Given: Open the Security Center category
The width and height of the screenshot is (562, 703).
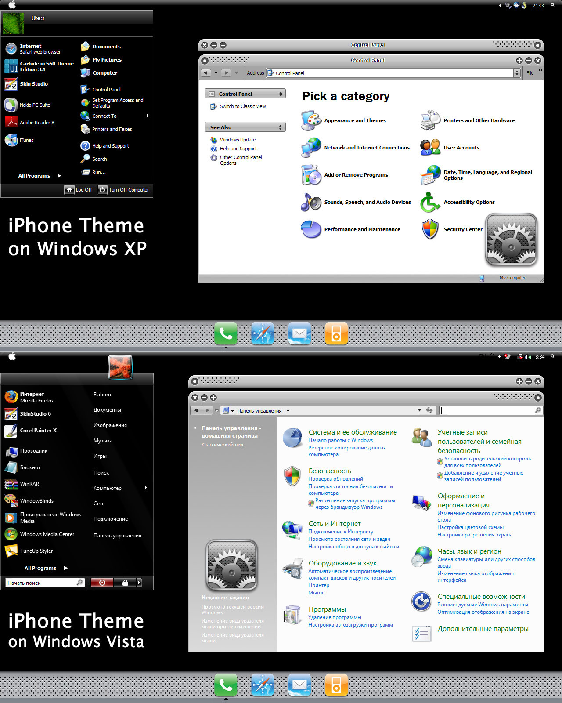Looking at the screenshot, I should 451,229.
